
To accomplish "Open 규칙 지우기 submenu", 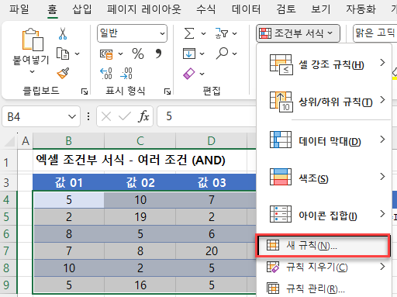I will coord(323,267).
